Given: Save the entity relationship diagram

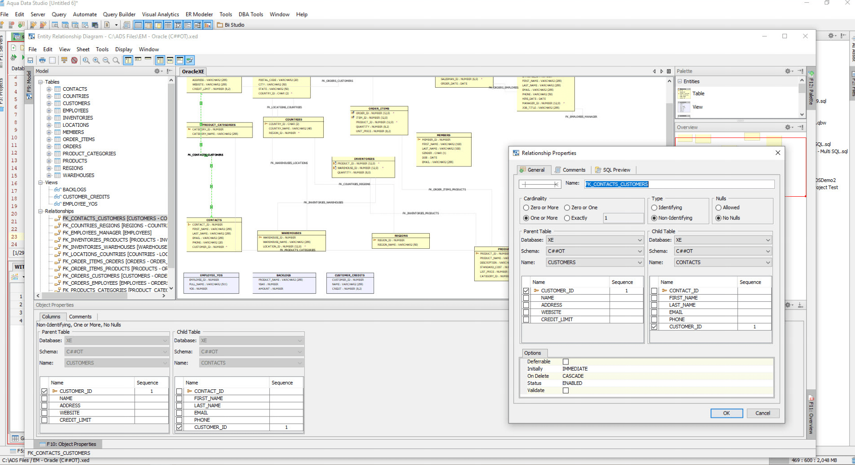Looking at the screenshot, I should tap(31, 60).
